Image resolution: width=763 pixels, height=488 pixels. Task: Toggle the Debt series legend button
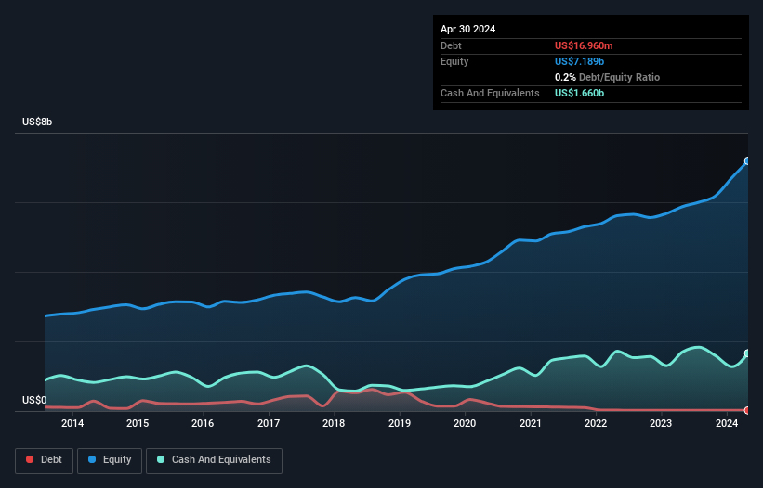45,460
